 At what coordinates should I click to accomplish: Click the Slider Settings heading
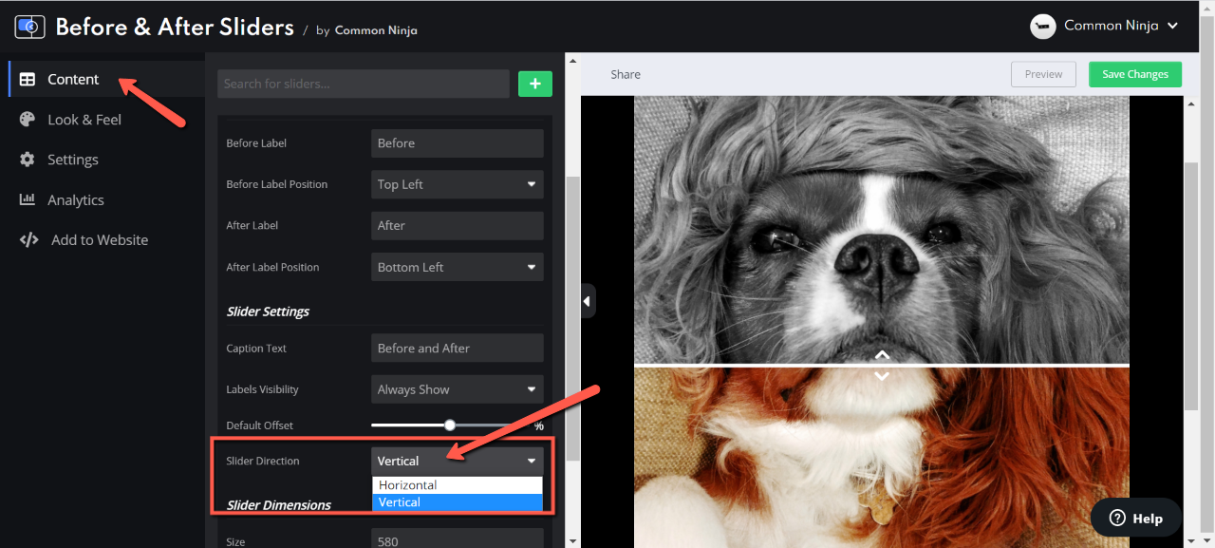[268, 312]
